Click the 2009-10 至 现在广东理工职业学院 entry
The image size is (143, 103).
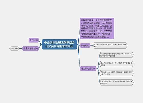(110, 45)
